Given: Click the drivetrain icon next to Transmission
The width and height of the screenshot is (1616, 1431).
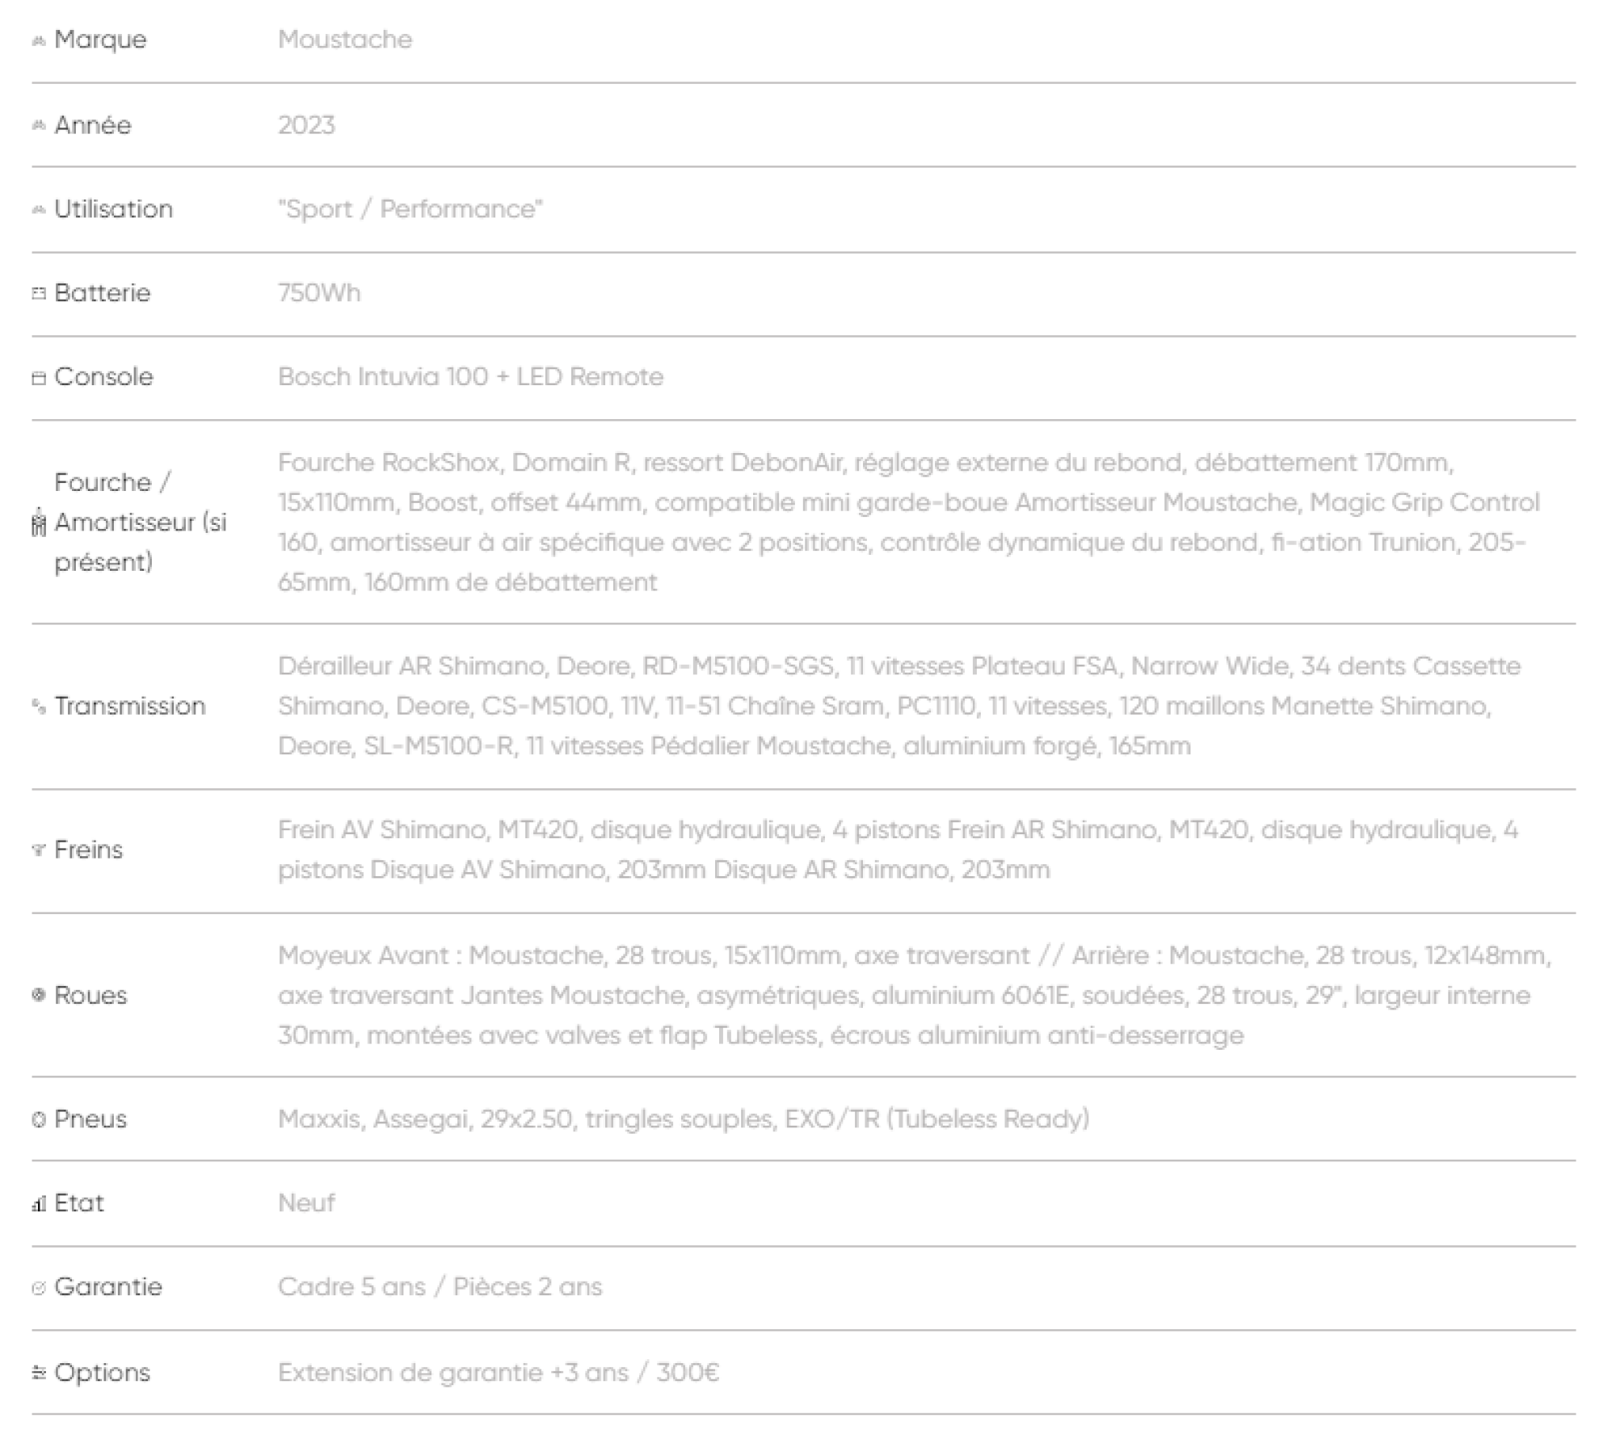Looking at the screenshot, I should coord(38,707).
